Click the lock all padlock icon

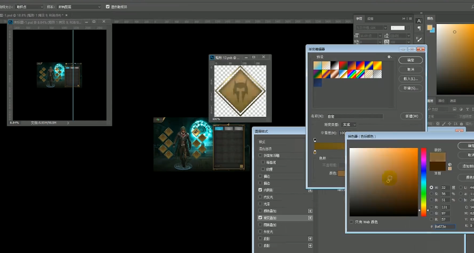pos(461,124)
